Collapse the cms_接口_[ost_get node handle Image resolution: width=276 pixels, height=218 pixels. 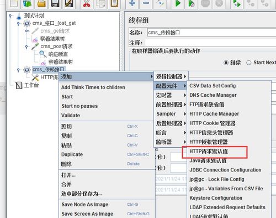click(18, 24)
